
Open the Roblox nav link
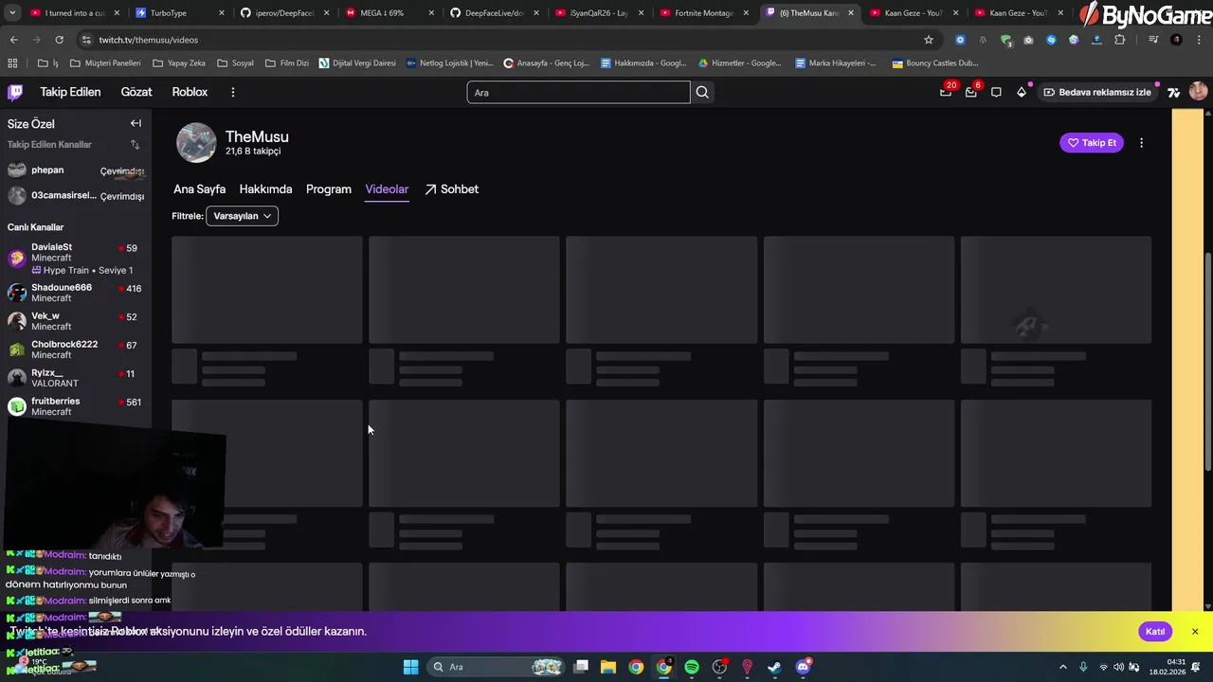point(190,92)
